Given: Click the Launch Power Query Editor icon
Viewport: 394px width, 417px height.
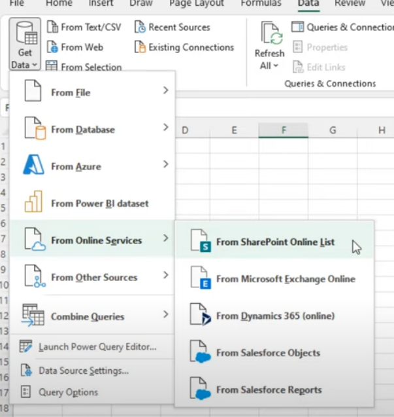Looking at the screenshot, I should pos(25,346).
